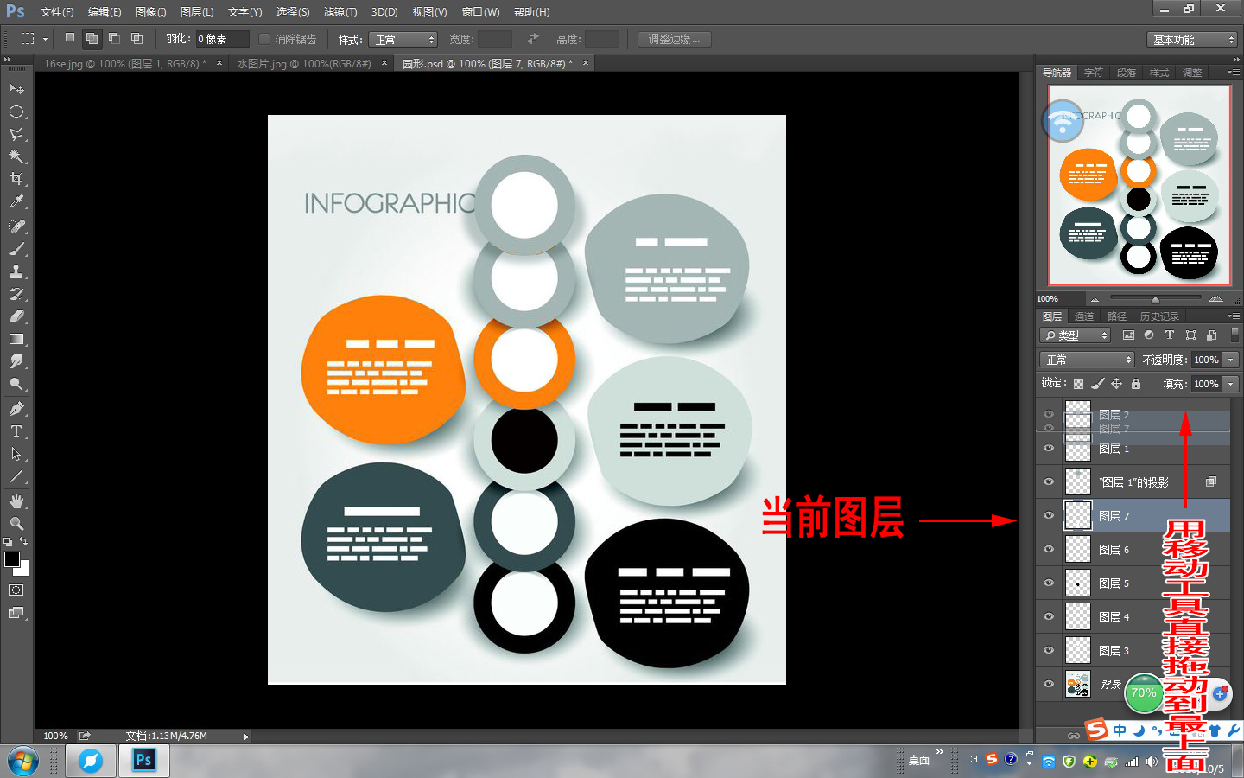The image size is (1244, 778).
Task: Open the layer filter 类型 dropdown
Action: click(1075, 335)
